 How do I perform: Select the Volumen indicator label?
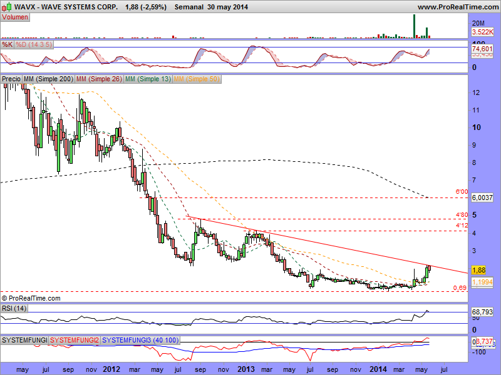15,17
